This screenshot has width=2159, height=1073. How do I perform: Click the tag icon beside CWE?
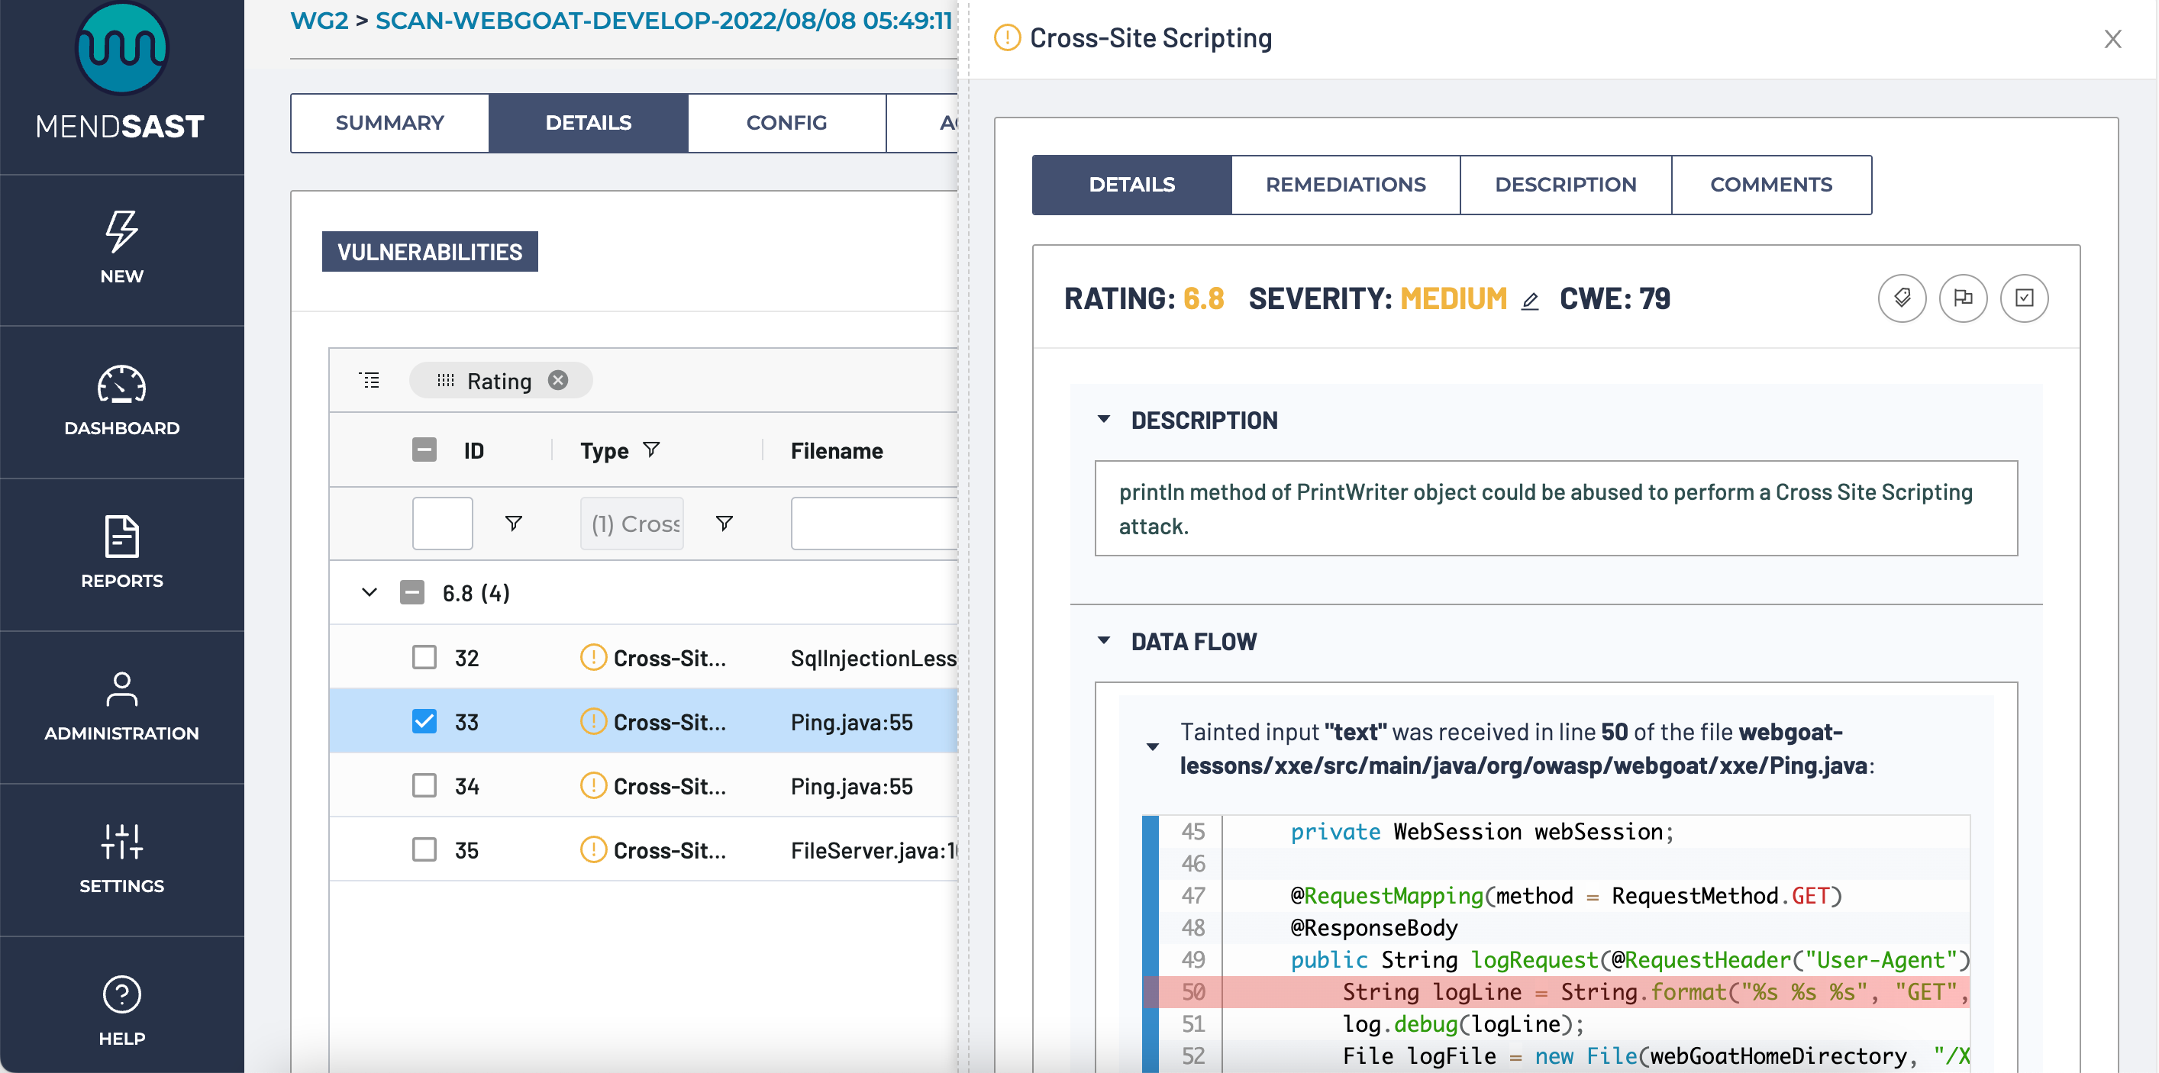(x=1901, y=298)
